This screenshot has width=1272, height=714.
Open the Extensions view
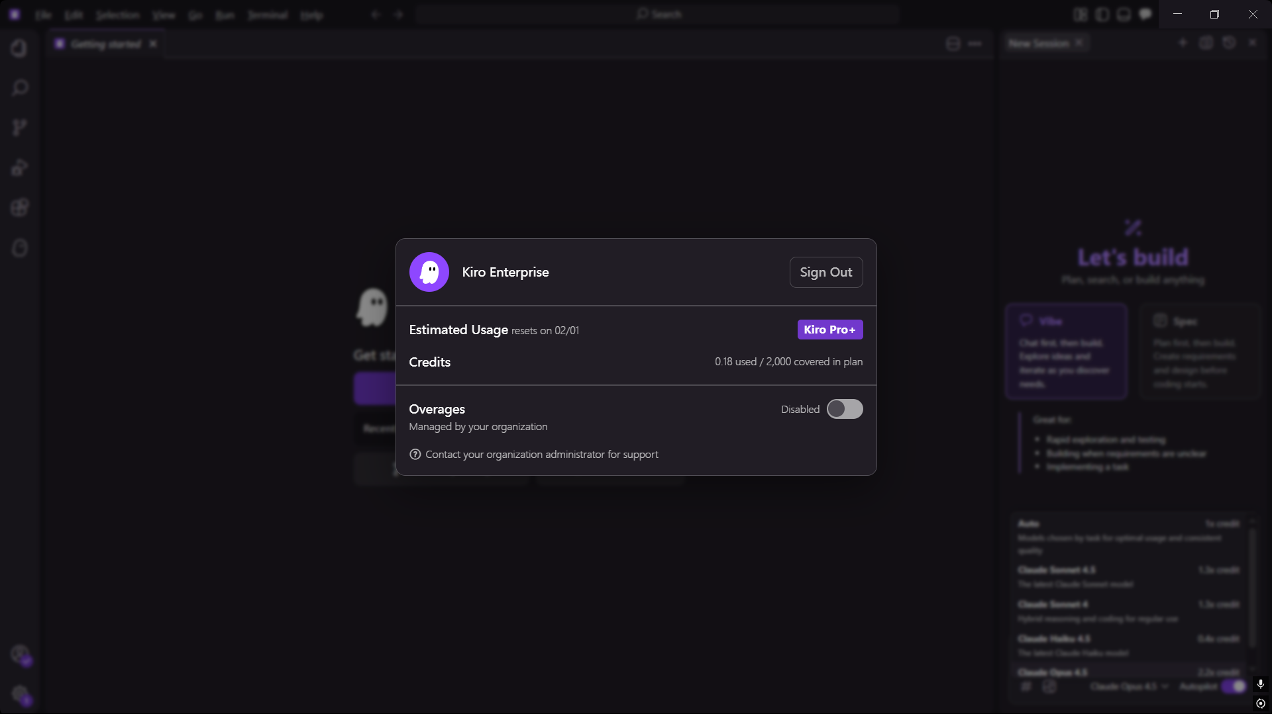[19, 207]
